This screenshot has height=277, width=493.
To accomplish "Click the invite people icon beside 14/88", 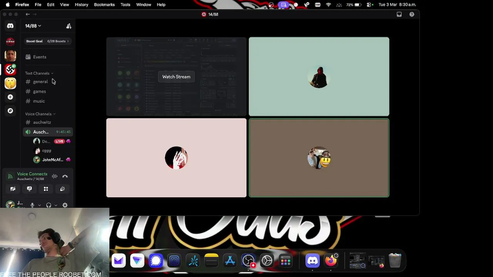I will 69,26.
